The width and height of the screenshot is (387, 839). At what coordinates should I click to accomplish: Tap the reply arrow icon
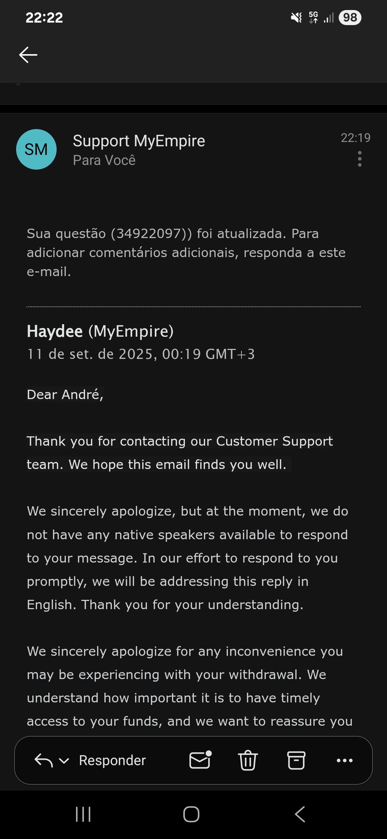point(43,760)
